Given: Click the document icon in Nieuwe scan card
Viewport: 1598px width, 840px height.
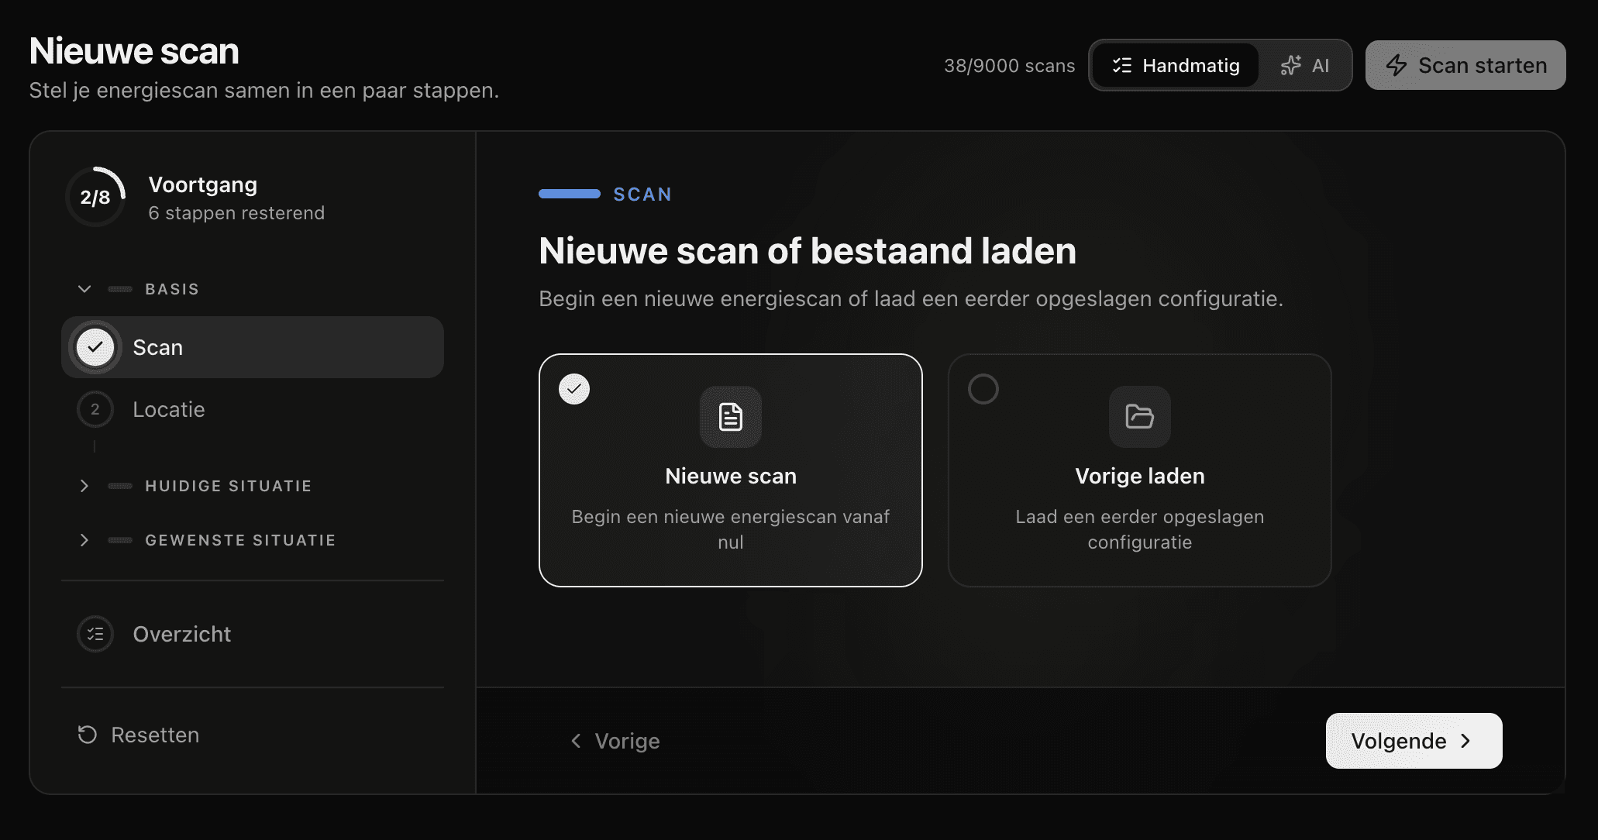Looking at the screenshot, I should (729, 417).
